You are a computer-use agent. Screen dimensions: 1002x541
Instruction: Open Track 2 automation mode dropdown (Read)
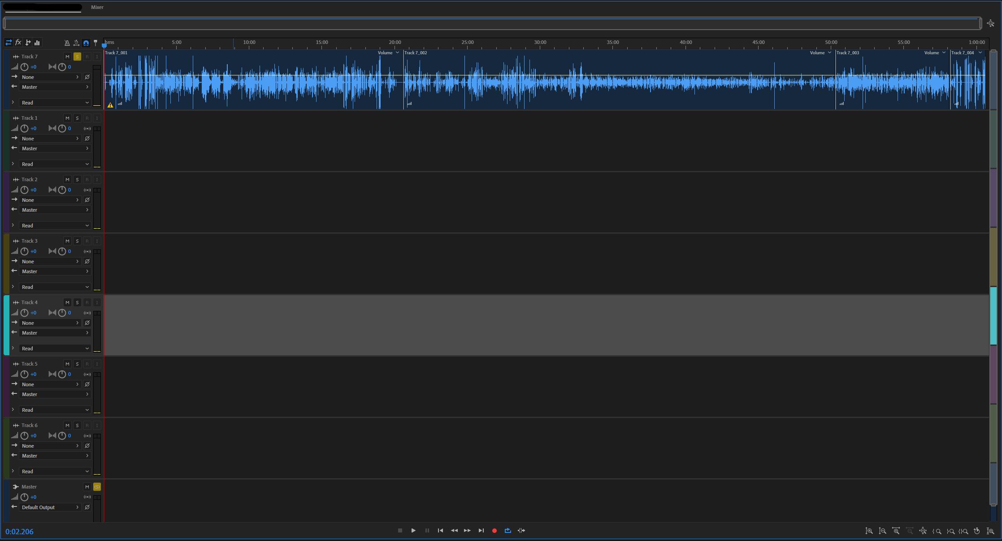tap(55, 226)
